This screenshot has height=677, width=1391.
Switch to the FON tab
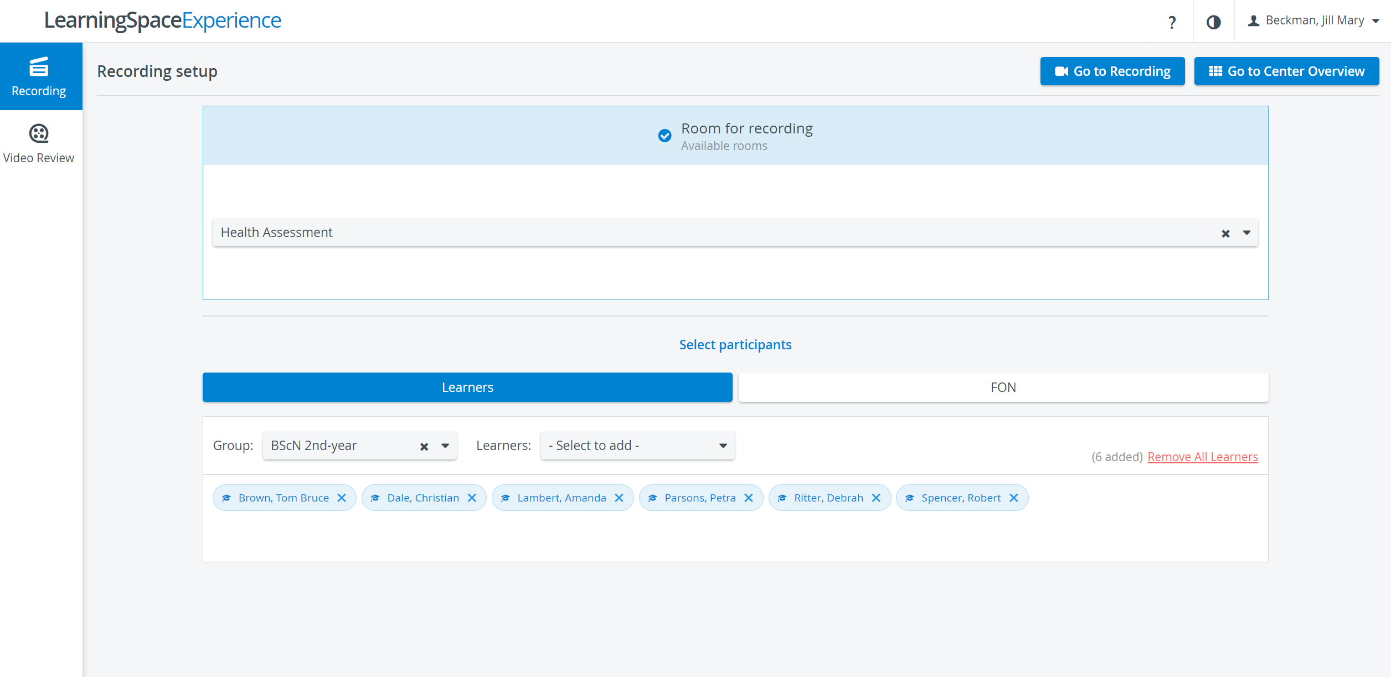(x=1003, y=387)
